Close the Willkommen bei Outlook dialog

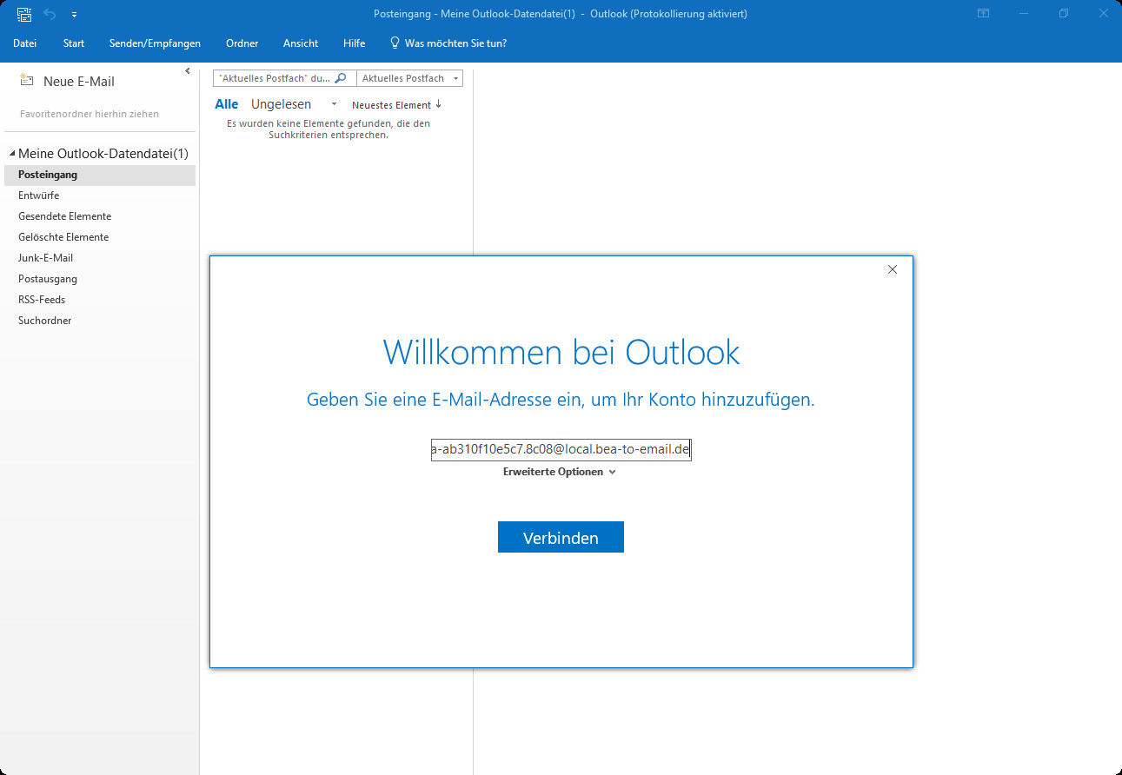point(893,269)
